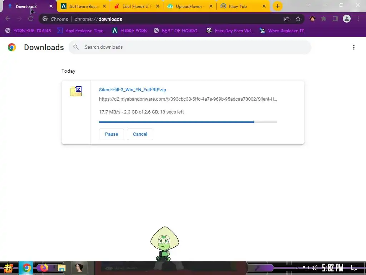The height and width of the screenshot is (275, 366).
Task: Open the notification center icon
Action: [x=354, y=268]
